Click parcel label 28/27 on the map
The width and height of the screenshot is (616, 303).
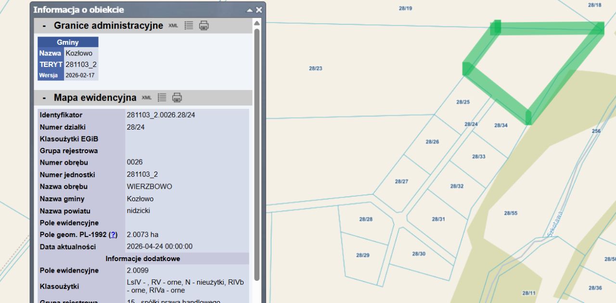(401, 182)
